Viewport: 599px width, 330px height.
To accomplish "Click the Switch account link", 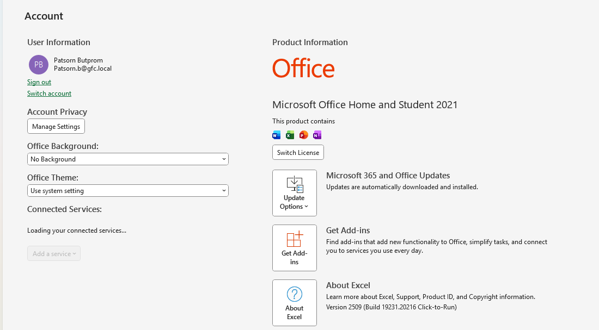I will [49, 94].
